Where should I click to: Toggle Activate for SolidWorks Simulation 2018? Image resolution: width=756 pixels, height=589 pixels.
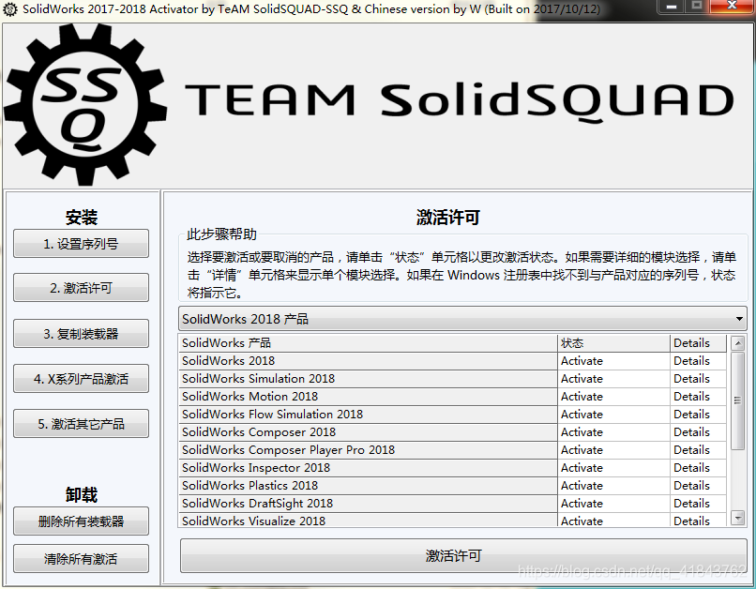[x=613, y=379]
